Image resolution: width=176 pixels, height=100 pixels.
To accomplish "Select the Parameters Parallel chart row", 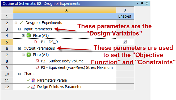I will point(65,81).
